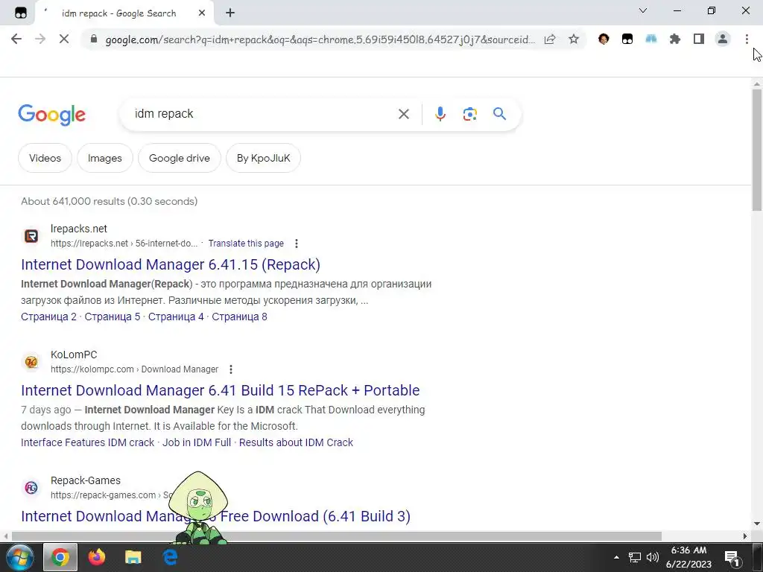Bookmark this tab with star icon
Screen dimensions: 763x572
[x=574, y=39]
